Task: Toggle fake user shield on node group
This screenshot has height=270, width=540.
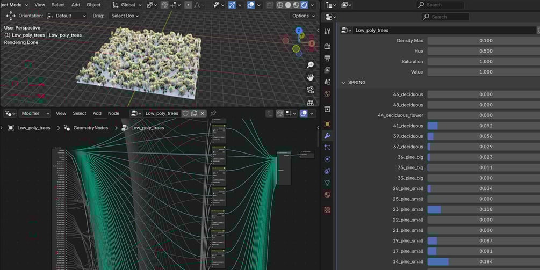Action: (x=185, y=113)
